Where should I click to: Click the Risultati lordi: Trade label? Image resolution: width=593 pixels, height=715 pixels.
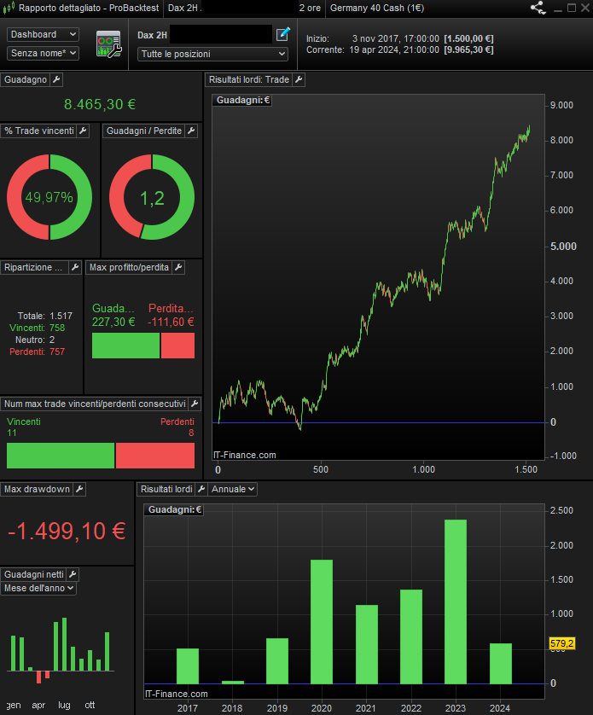click(x=249, y=79)
